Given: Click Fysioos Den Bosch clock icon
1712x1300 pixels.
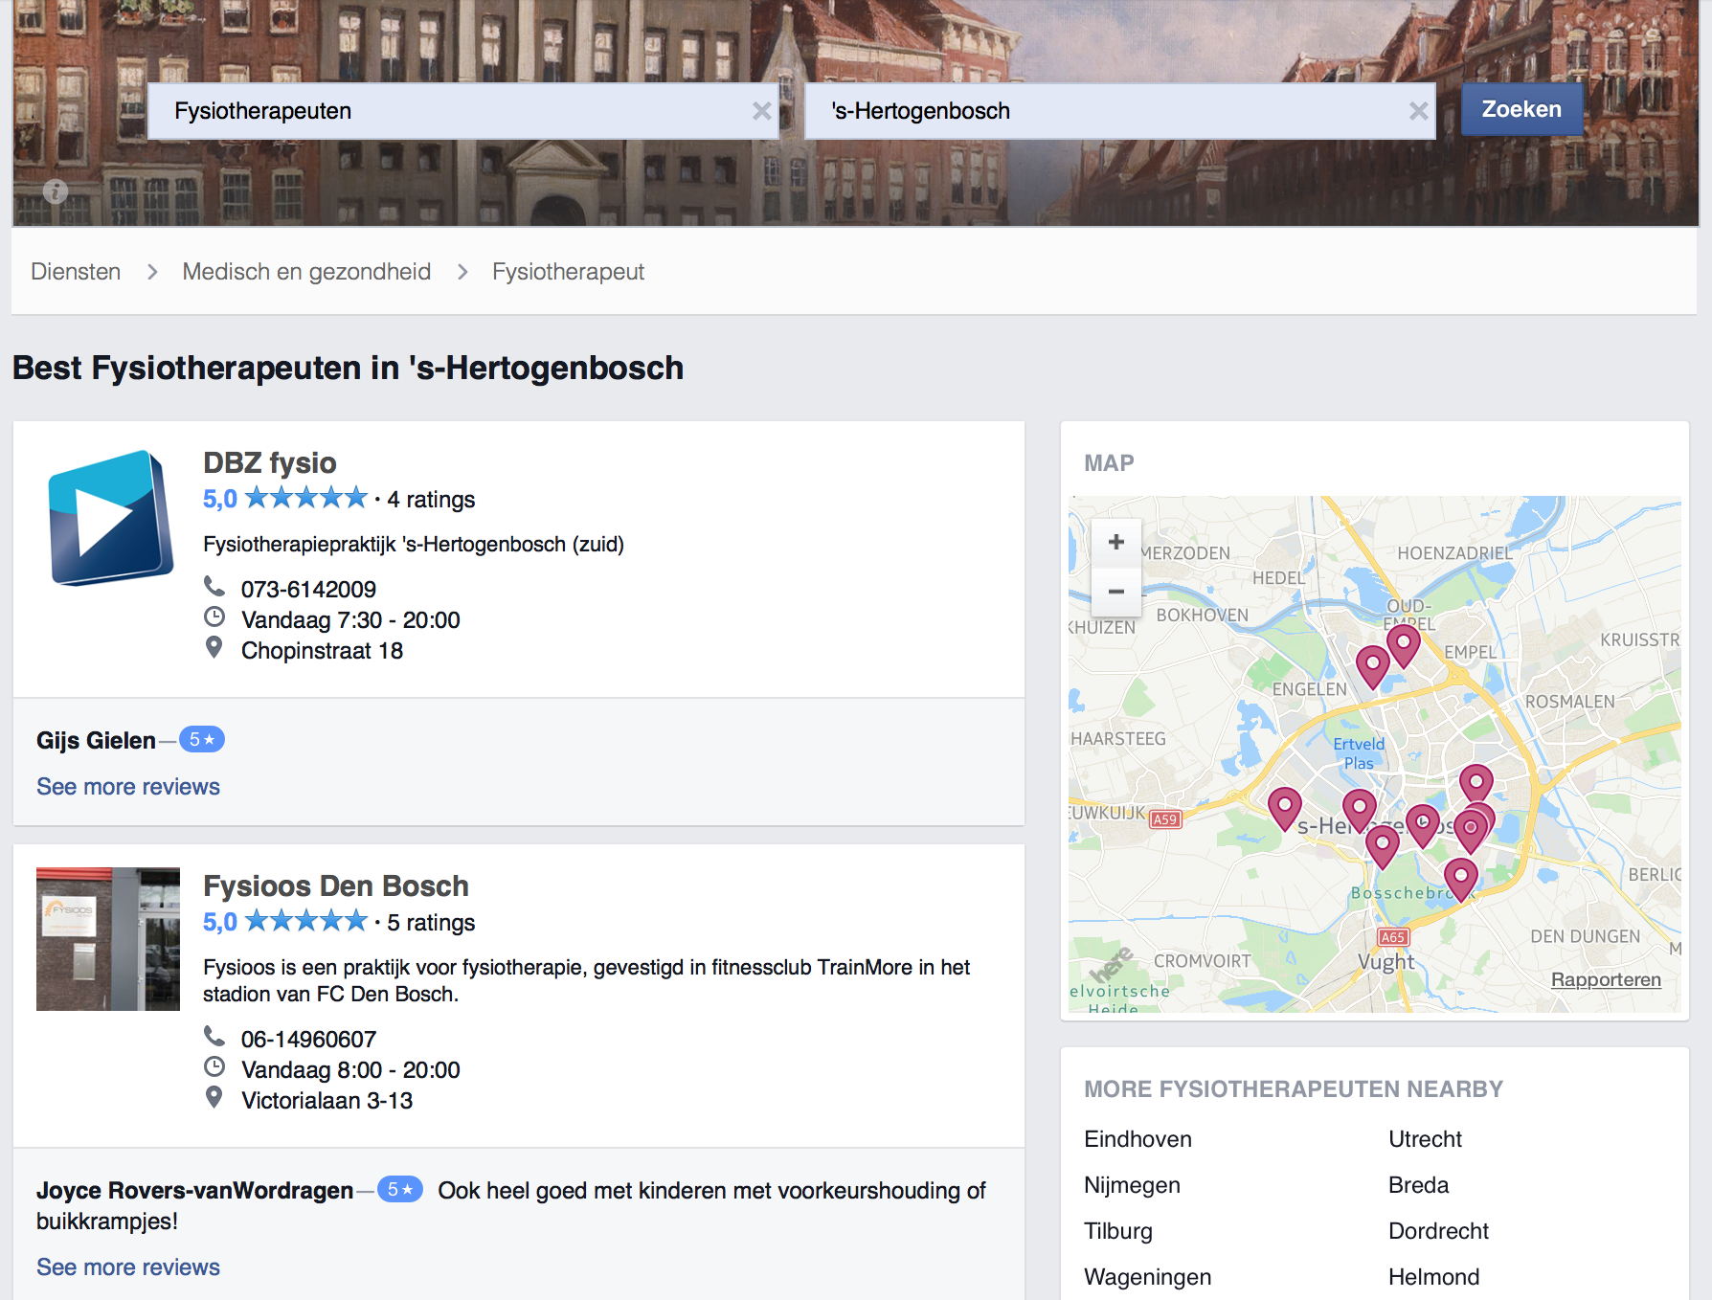Looking at the screenshot, I should coord(214,1066).
